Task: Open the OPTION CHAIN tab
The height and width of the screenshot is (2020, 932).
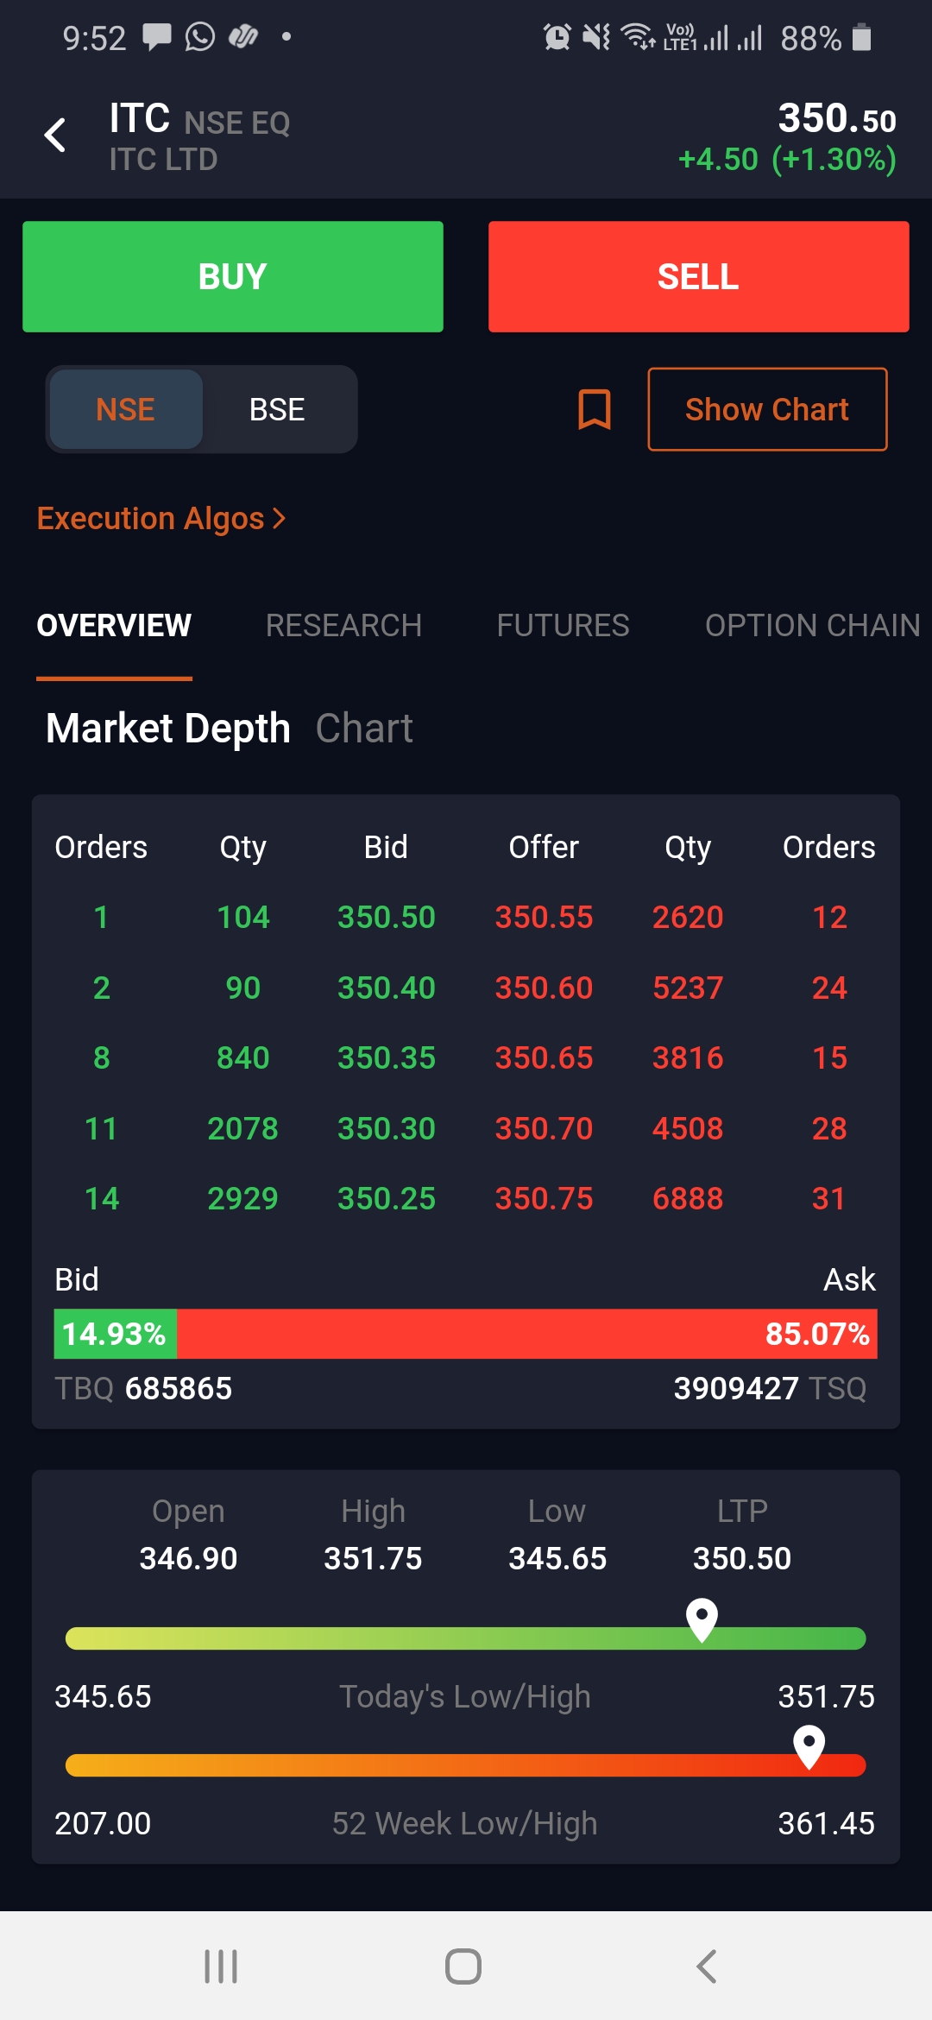Action: click(811, 625)
